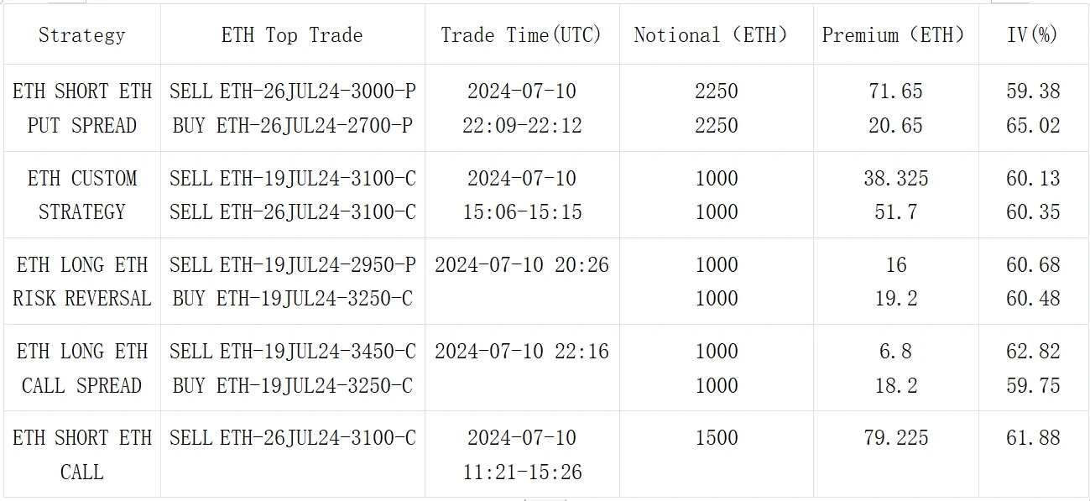The width and height of the screenshot is (1090, 501).
Task: Select the ETH CUSTOM STRATEGY cell
Action: (81, 195)
